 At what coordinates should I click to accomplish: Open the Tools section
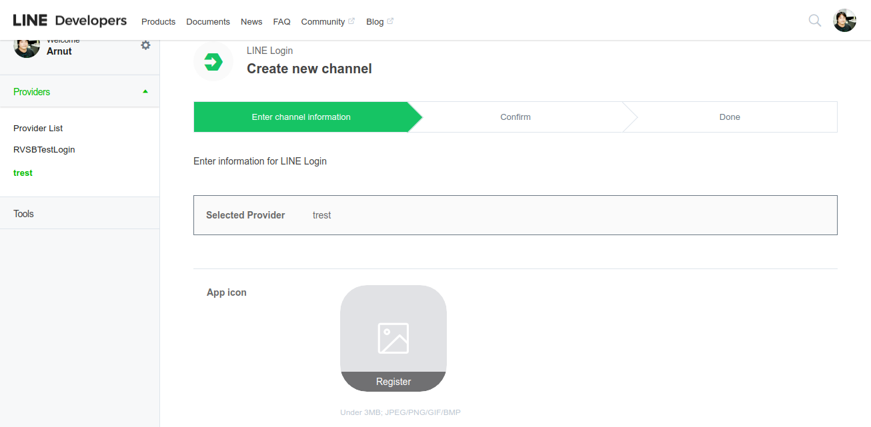79,214
